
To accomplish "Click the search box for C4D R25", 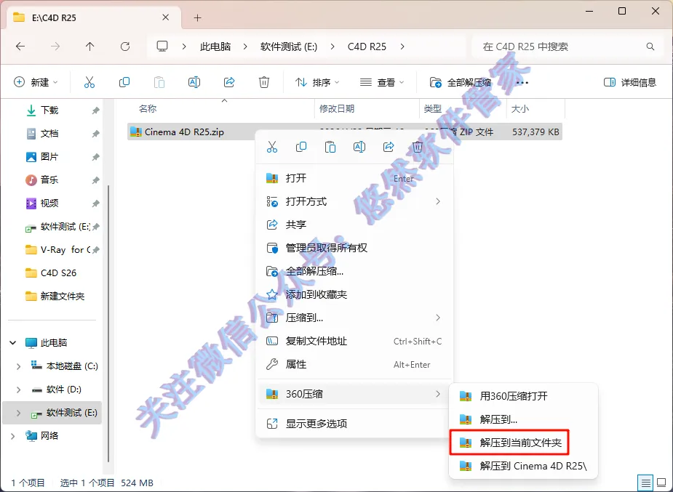I will click(x=569, y=47).
